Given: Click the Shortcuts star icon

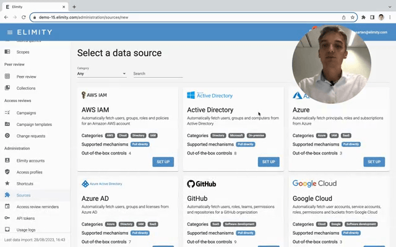Looking at the screenshot, I should [7, 183].
